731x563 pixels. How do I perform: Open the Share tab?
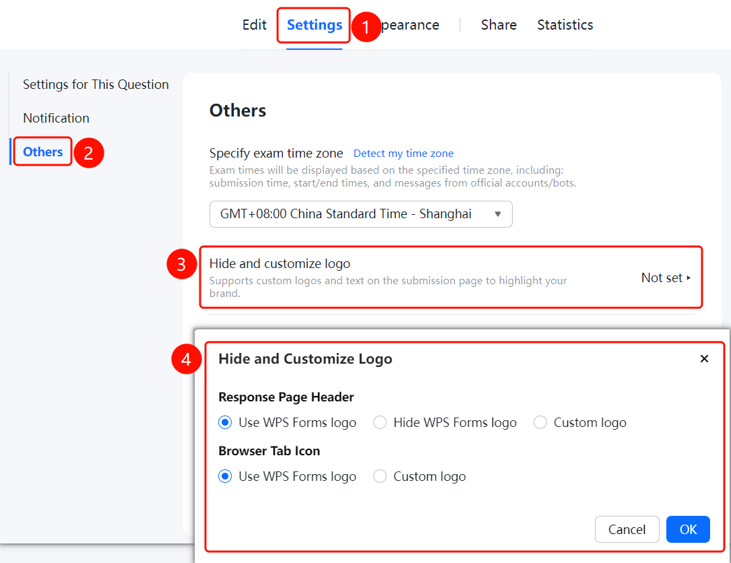(x=499, y=25)
